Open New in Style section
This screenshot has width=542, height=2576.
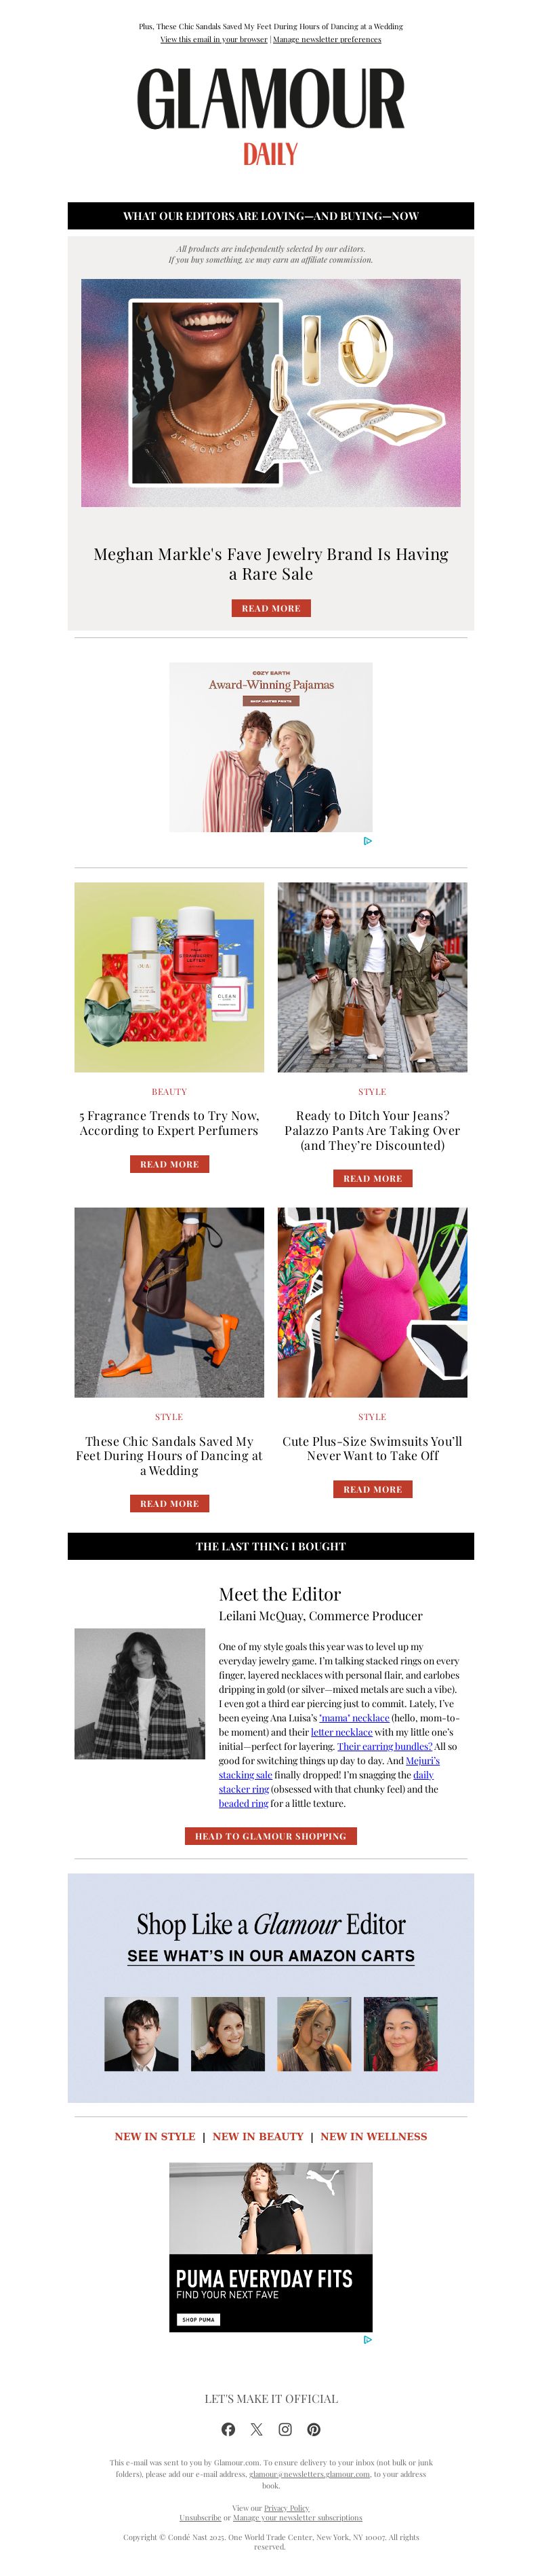tap(154, 2136)
